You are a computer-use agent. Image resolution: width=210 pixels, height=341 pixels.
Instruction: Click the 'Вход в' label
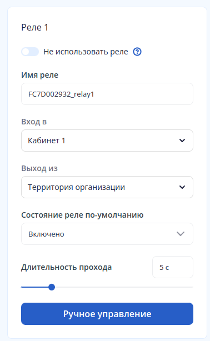[x=34, y=122]
